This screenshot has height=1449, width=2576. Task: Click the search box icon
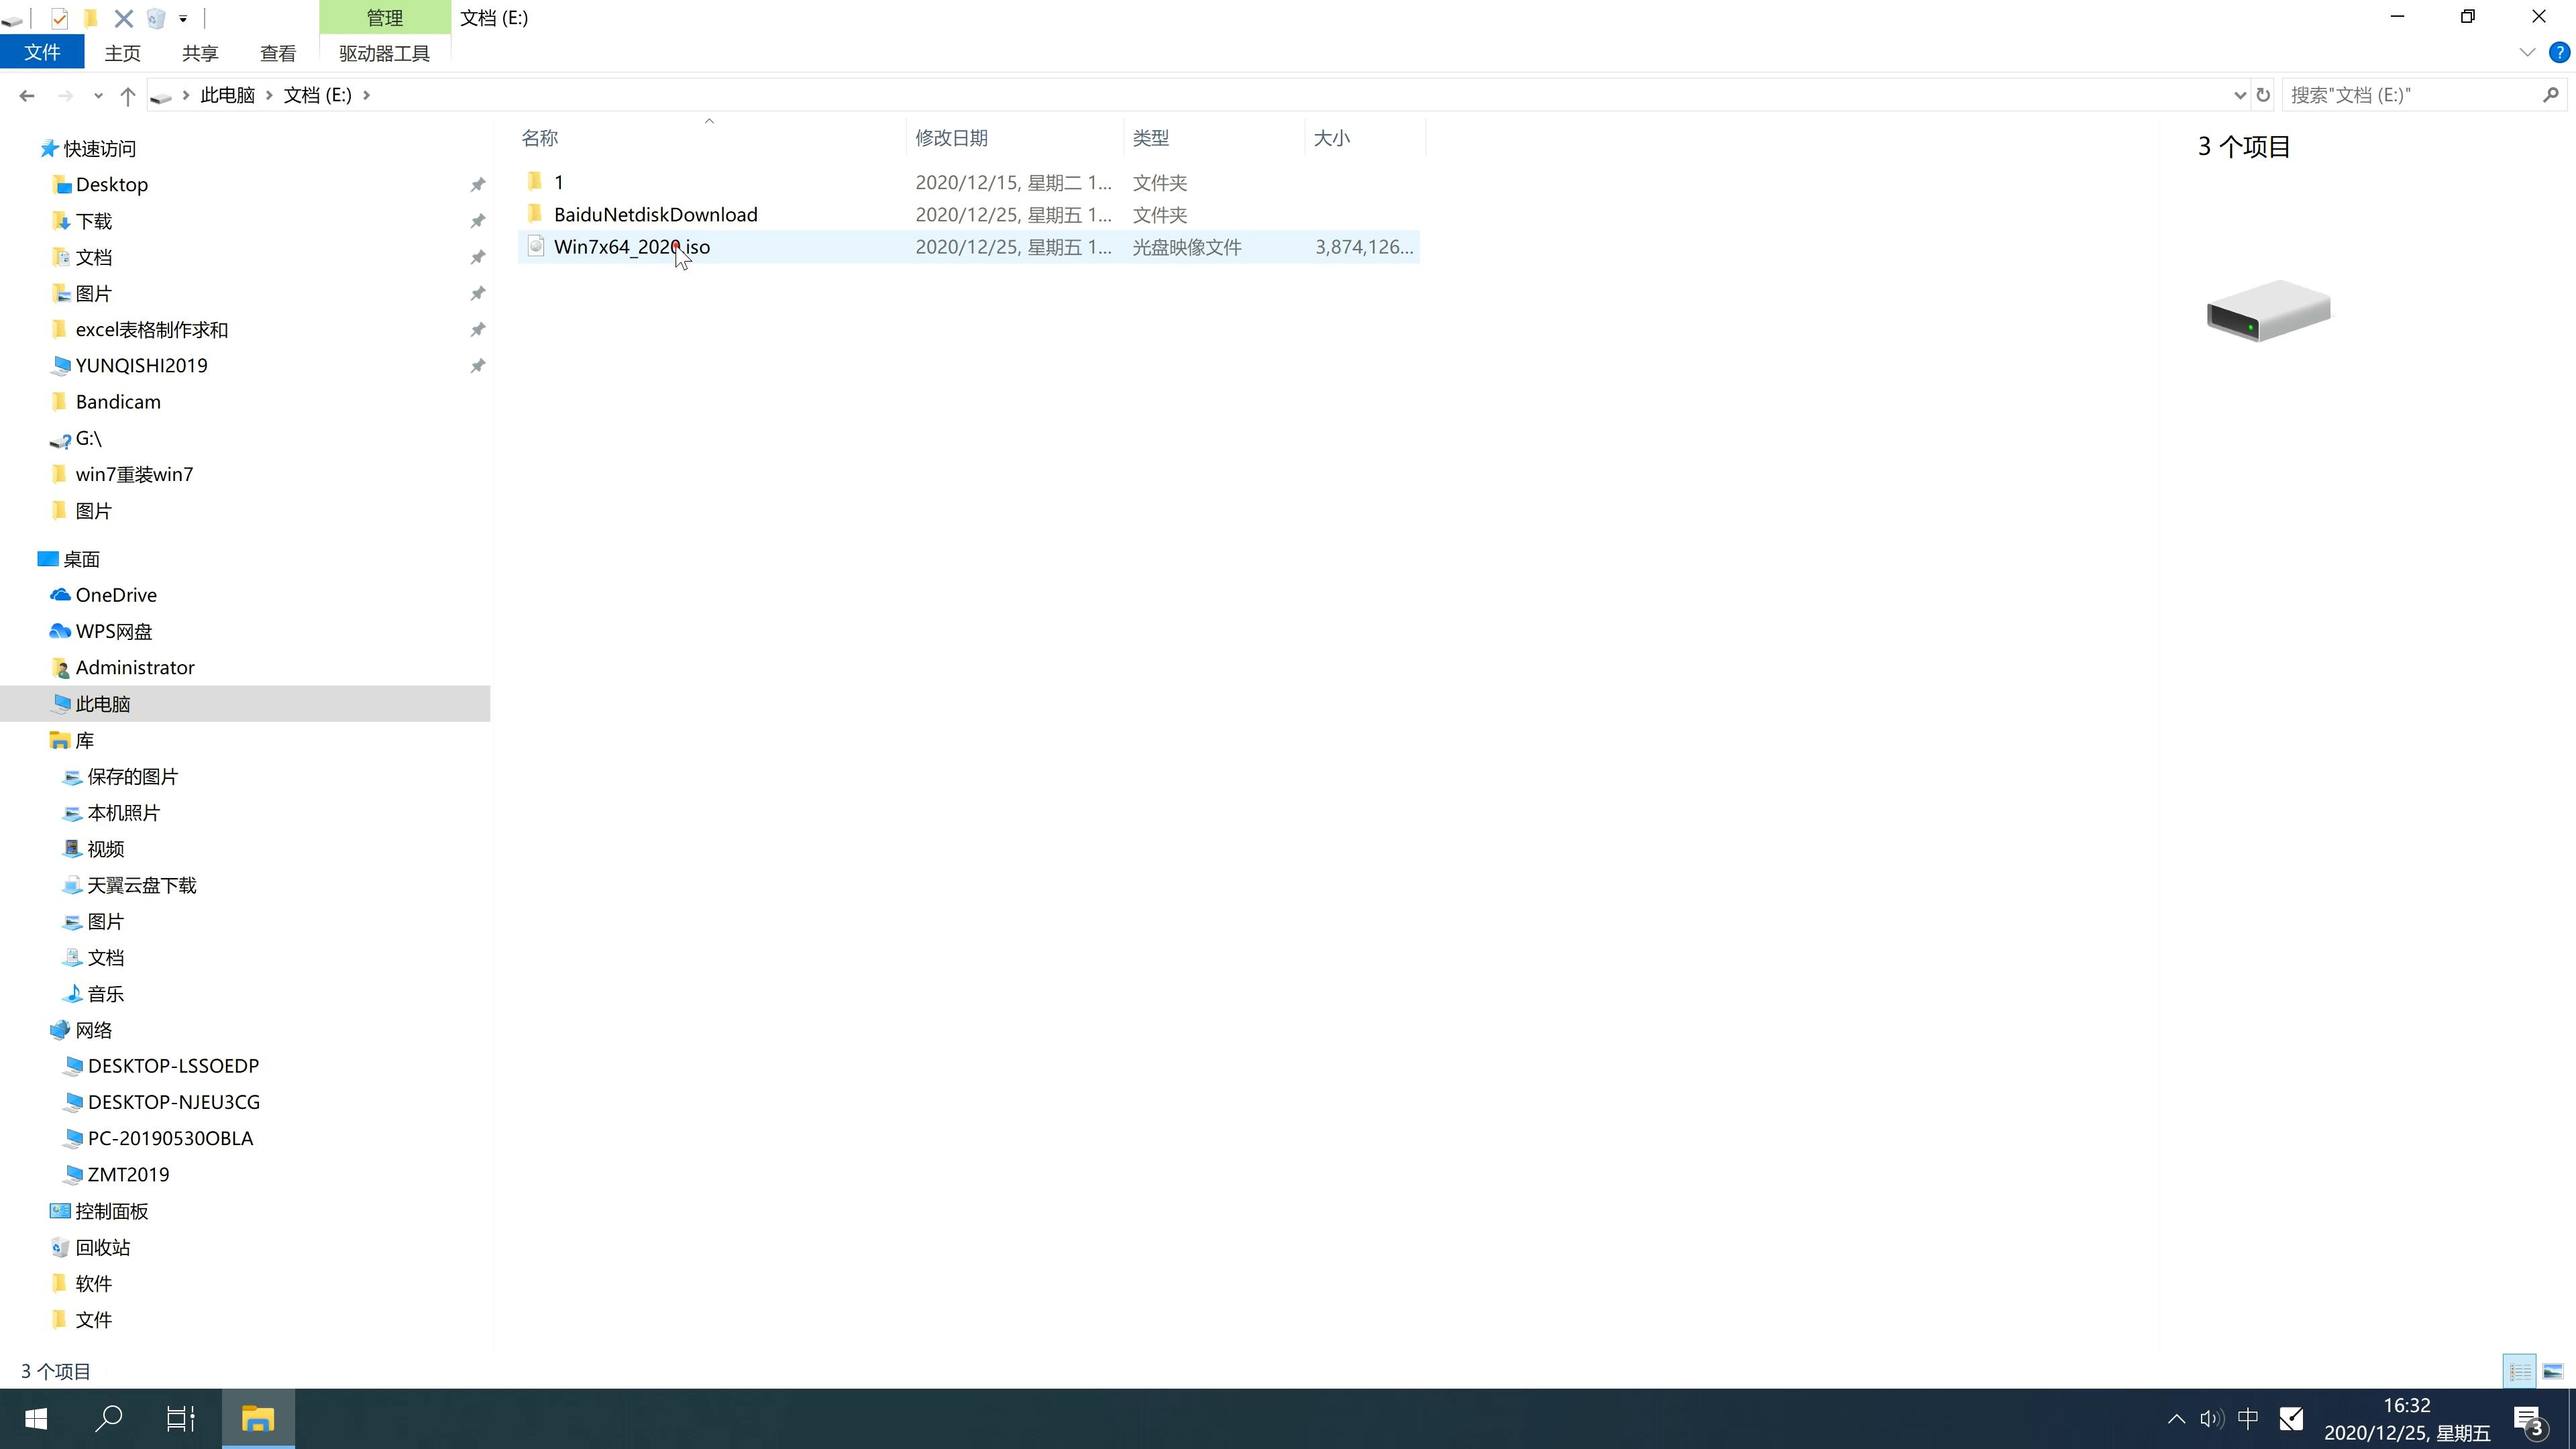[x=2555, y=94]
